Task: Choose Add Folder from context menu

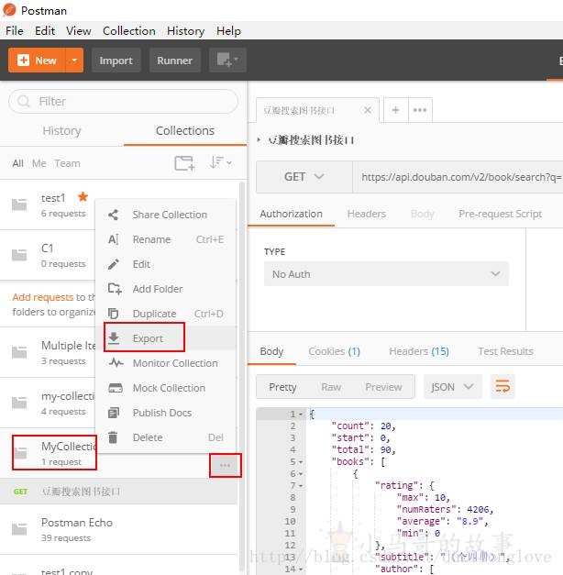Action: coord(166,289)
